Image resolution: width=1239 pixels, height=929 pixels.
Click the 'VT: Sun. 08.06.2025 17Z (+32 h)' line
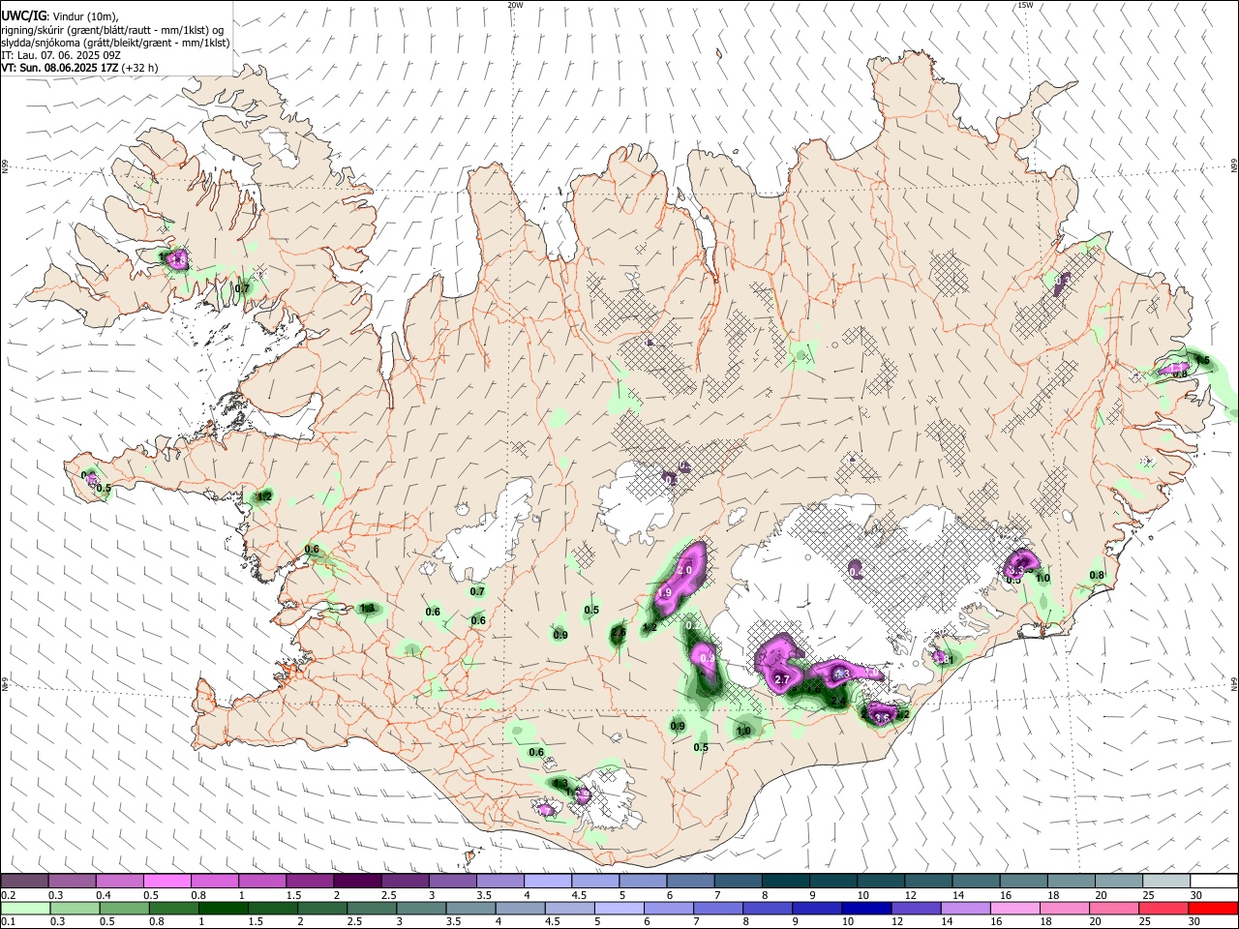tap(79, 68)
